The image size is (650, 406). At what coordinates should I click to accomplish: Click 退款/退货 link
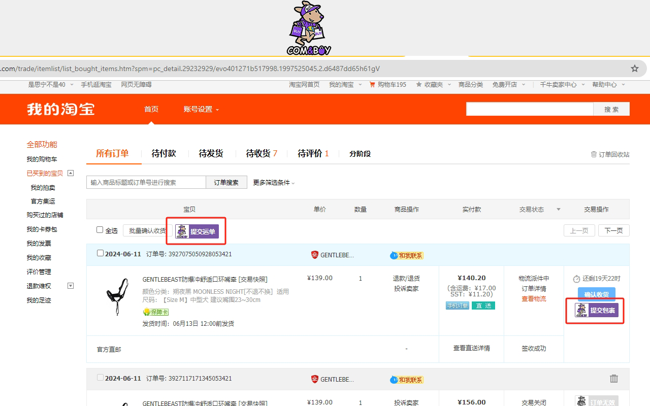coord(406,279)
